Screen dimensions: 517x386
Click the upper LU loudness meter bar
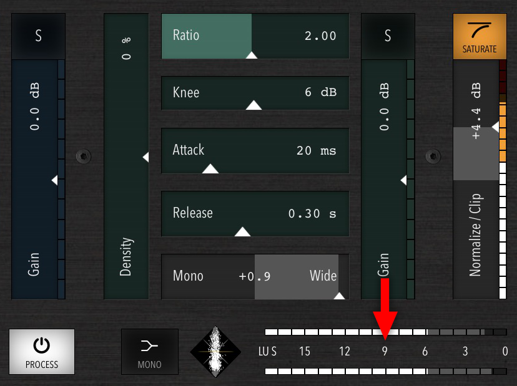tap(386, 332)
